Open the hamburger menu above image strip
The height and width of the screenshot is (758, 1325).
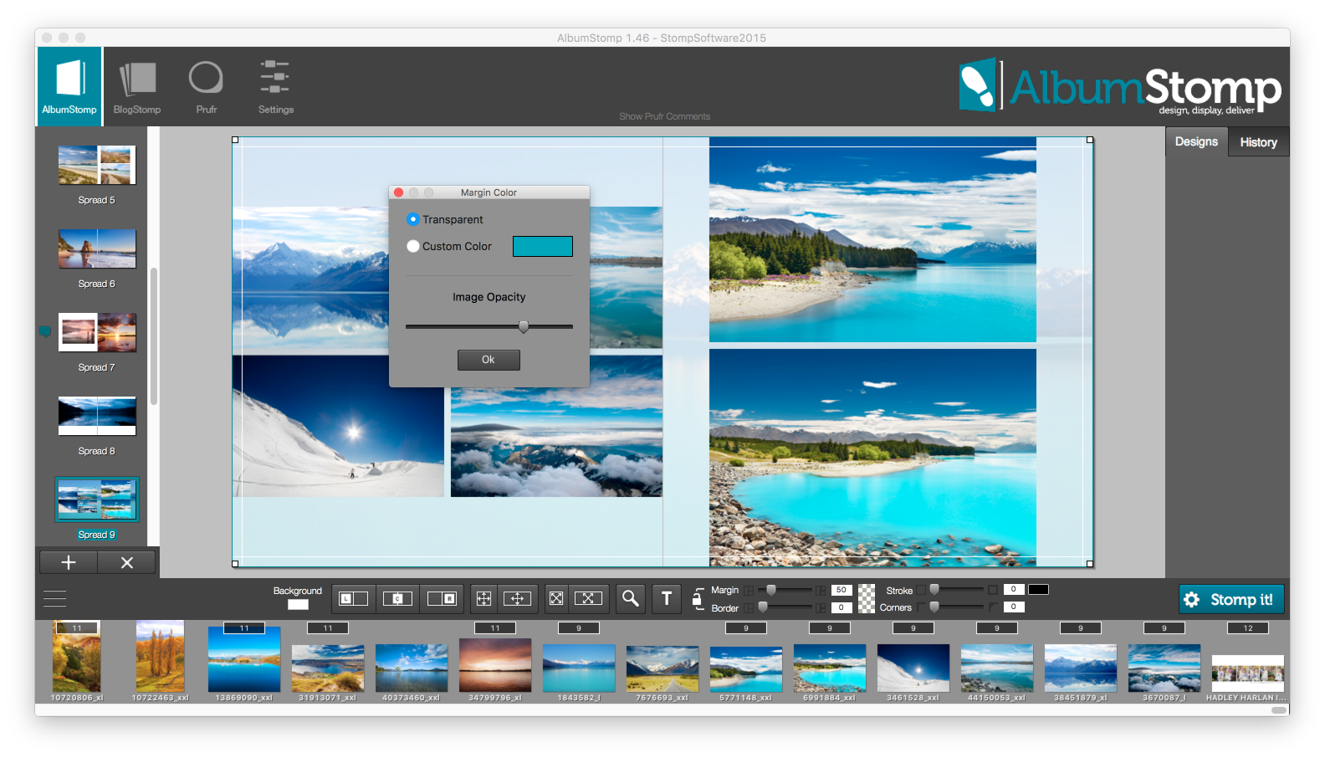tap(54, 599)
